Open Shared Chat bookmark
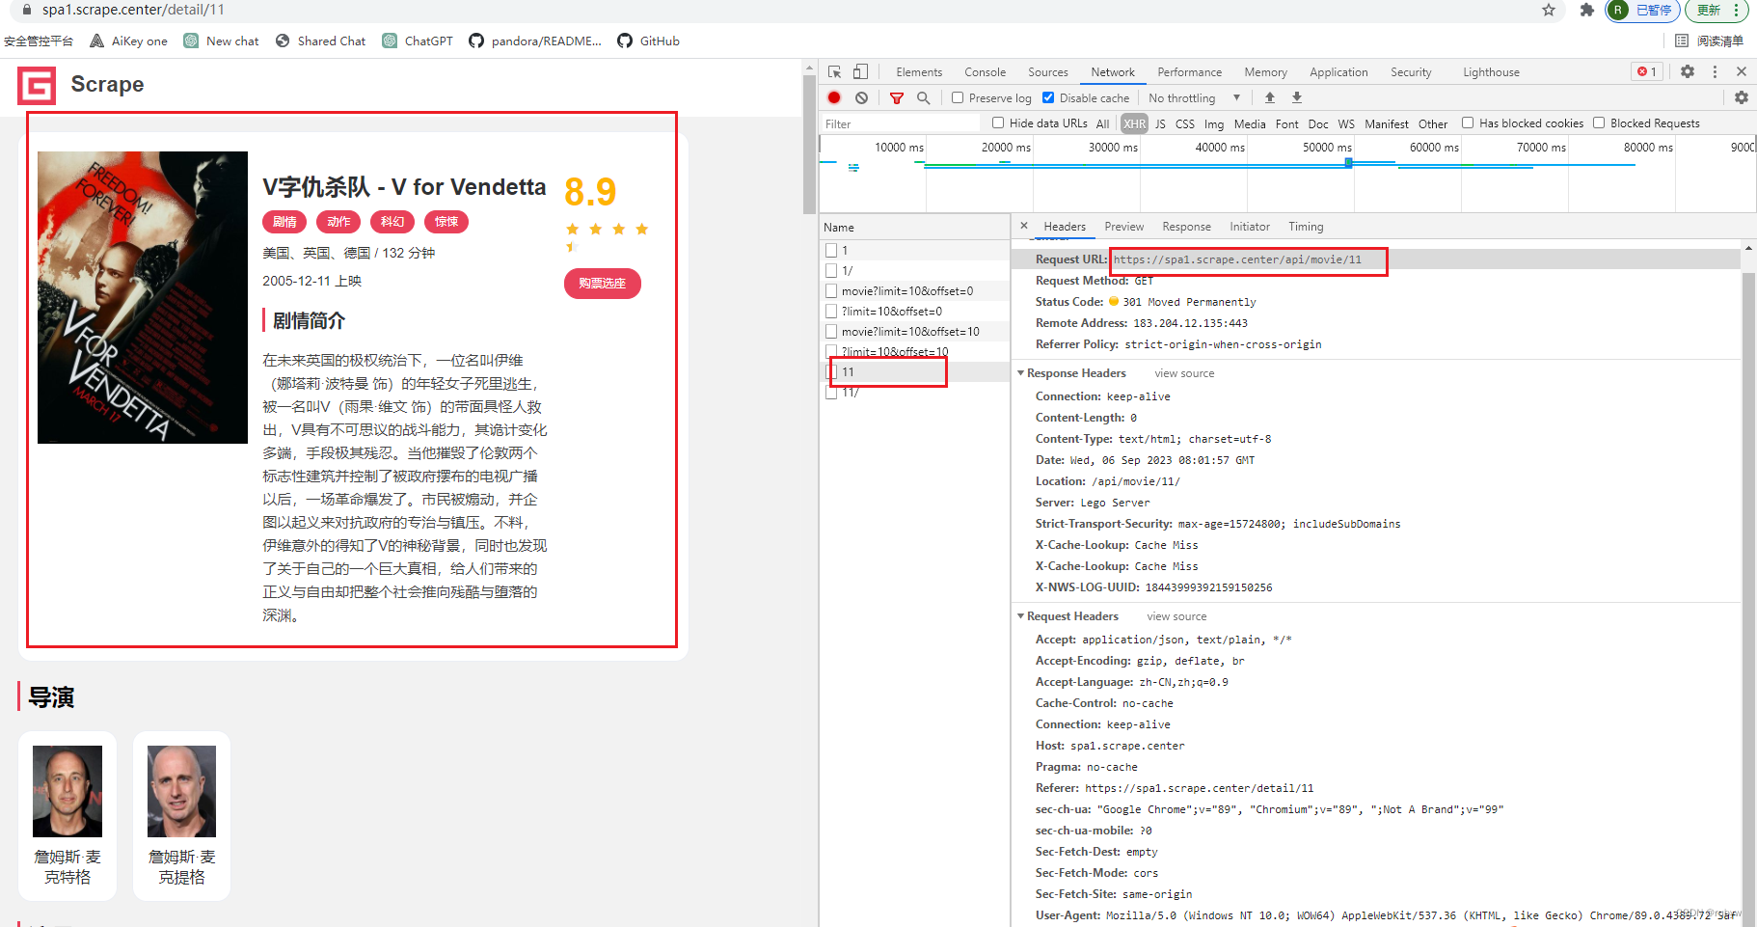The width and height of the screenshot is (1757, 927). pyautogui.click(x=320, y=41)
